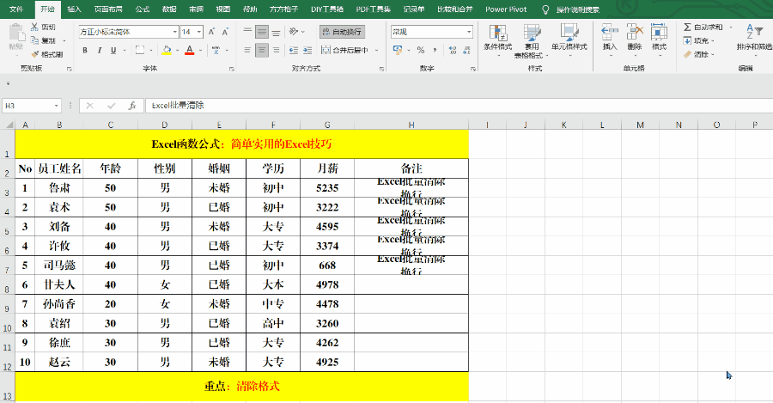Click the Paste (粘贴) clipboard icon
Image resolution: width=773 pixels, height=403 pixels.
point(16,33)
